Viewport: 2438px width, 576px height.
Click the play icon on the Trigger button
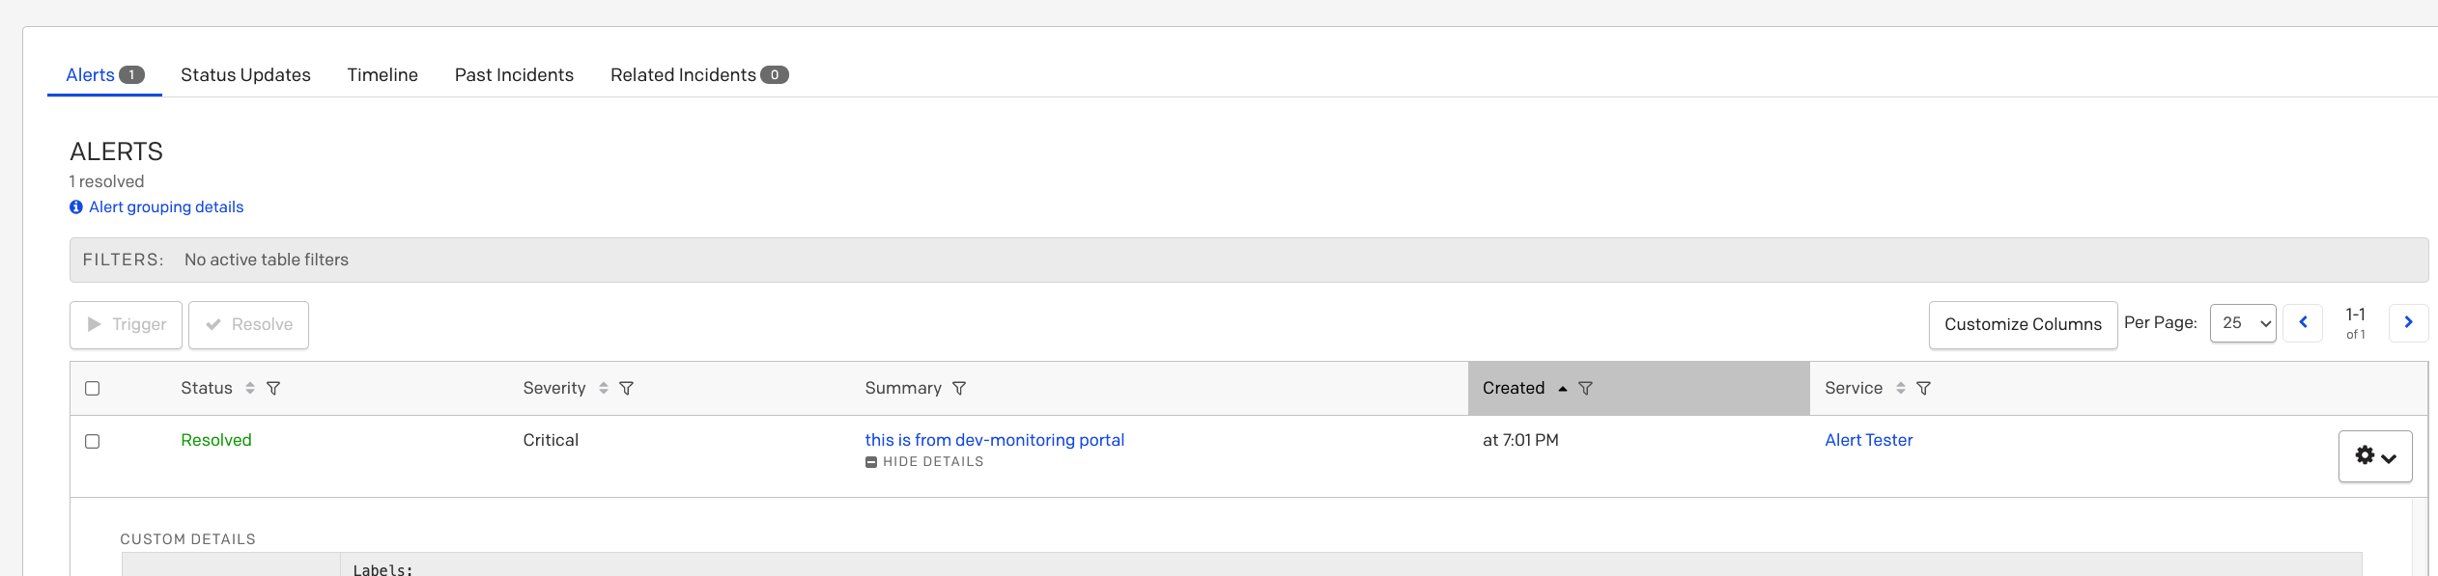pyautogui.click(x=94, y=325)
